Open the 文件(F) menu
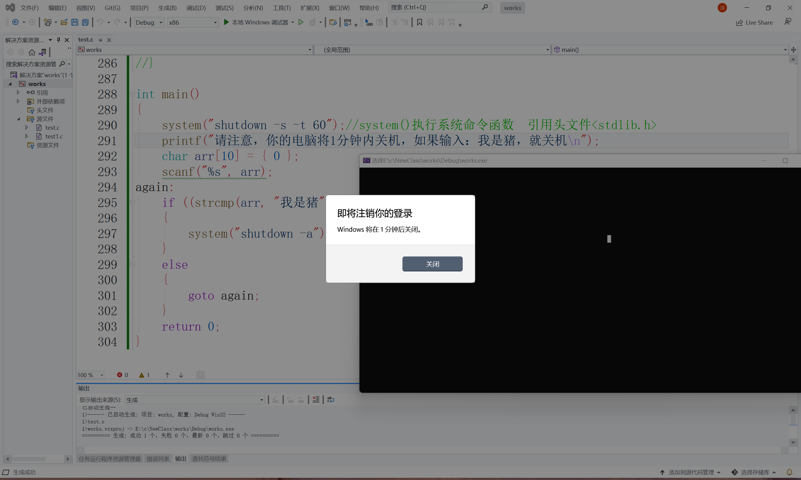The image size is (801, 480). (x=29, y=8)
